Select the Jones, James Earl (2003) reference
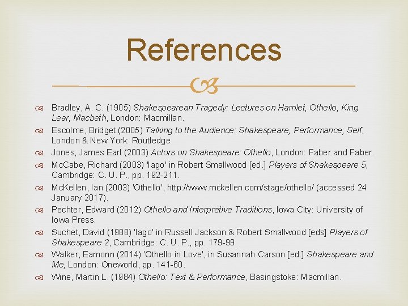Viewport: 408px width, 306px height. [x=212, y=152]
